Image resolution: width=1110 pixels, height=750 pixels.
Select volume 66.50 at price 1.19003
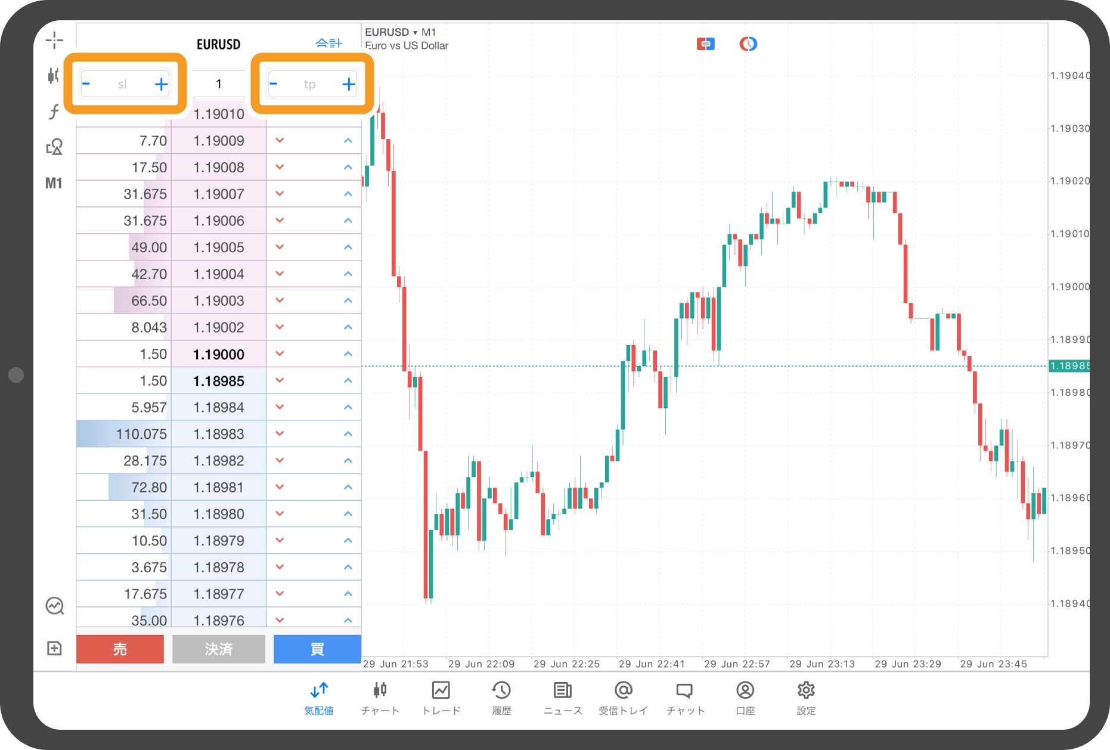tap(149, 300)
